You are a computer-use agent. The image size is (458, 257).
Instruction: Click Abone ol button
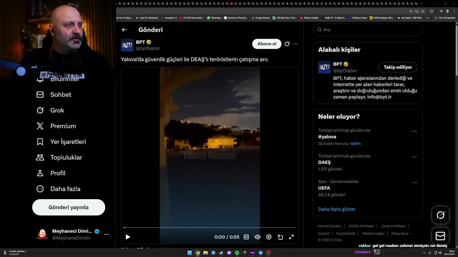coord(267,44)
